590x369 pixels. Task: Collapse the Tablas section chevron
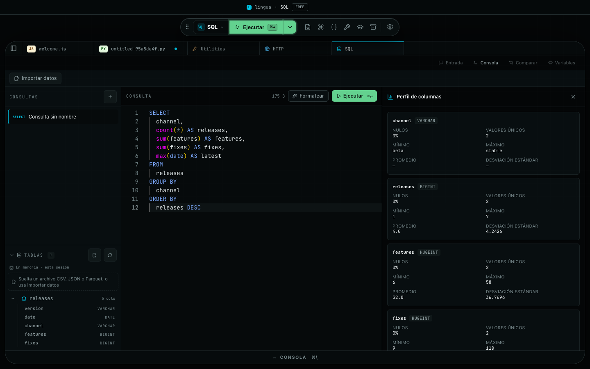click(x=12, y=255)
